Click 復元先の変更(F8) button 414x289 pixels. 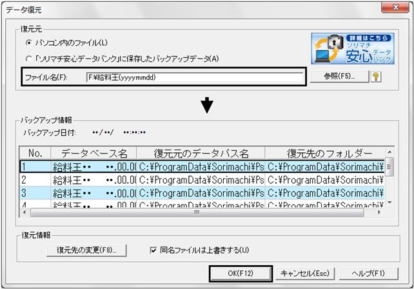(x=86, y=250)
